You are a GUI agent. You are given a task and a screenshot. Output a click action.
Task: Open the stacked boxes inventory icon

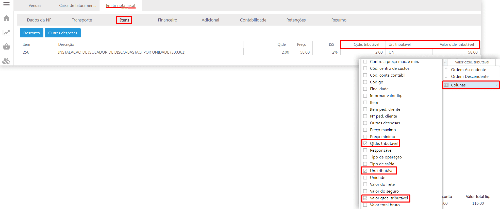click(6, 61)
